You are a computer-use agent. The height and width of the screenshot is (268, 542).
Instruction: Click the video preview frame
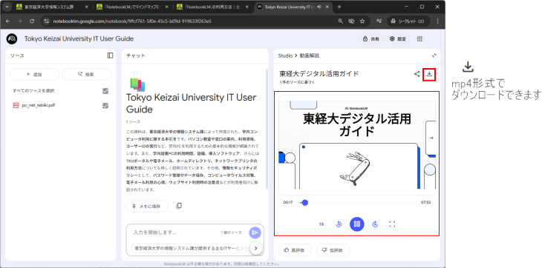[357, 144]
